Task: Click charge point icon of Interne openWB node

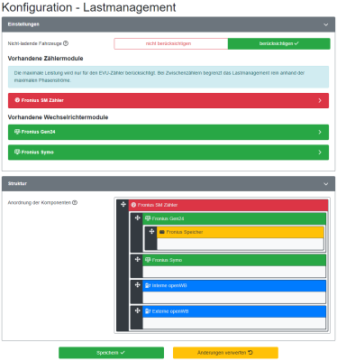Action: pyautogui.click(x=148, y=285)
